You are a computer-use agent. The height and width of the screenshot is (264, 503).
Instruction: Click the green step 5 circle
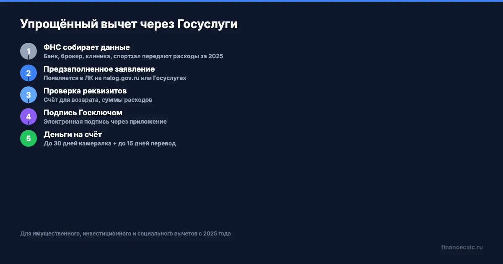click(29, 138)
